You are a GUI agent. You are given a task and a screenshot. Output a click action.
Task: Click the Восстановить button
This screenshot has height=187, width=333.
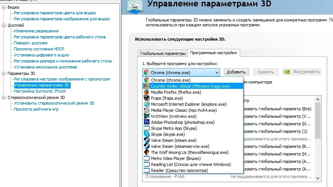[x=302, y=72]
